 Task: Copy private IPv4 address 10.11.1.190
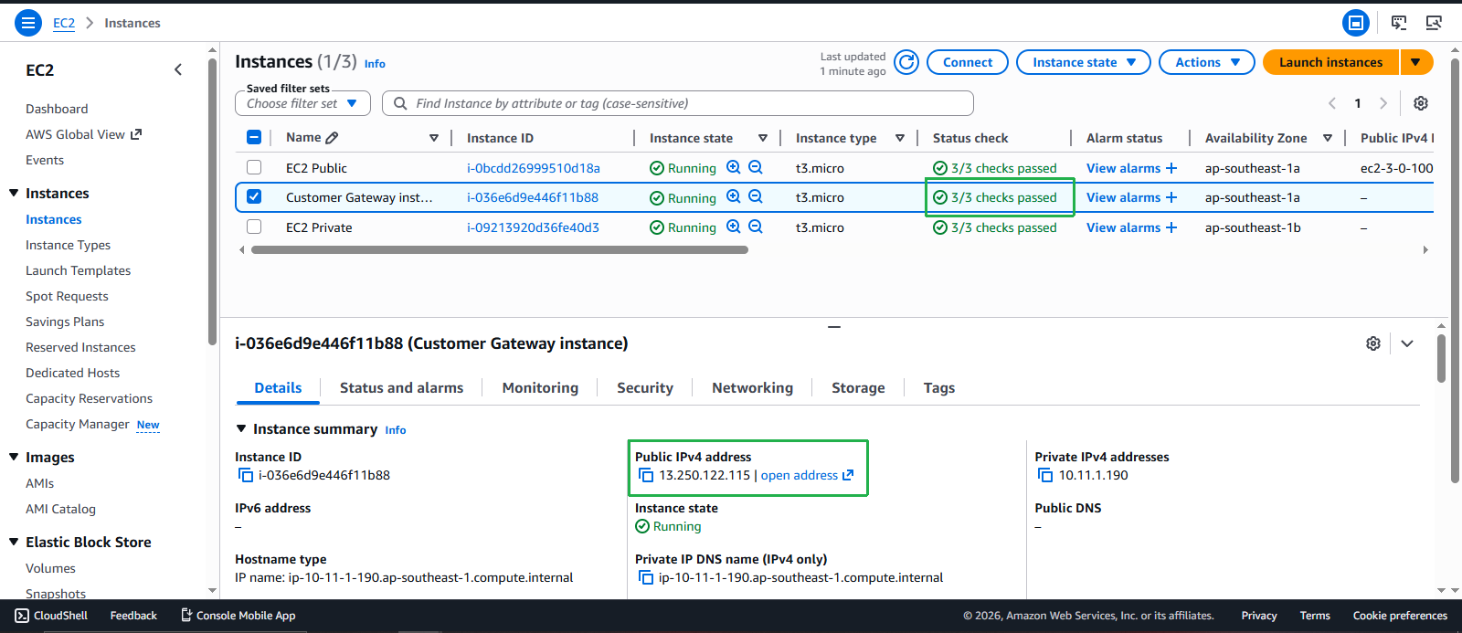click(x=1045, y=475)
